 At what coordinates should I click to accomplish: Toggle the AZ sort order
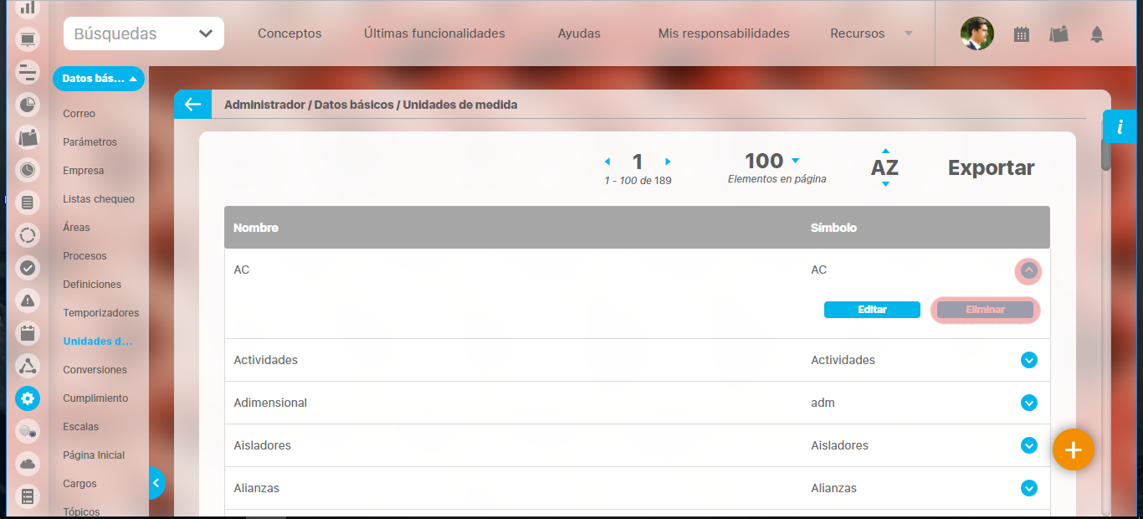884,167
